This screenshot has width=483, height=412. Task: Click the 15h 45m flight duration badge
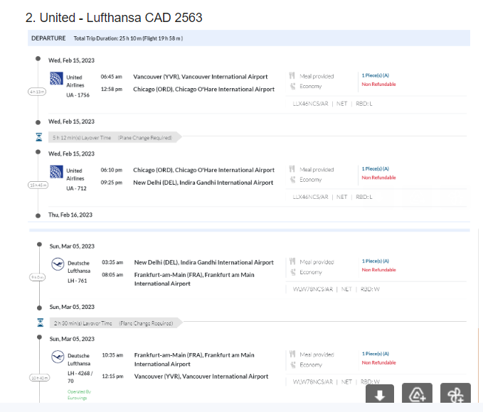(37, 185)
